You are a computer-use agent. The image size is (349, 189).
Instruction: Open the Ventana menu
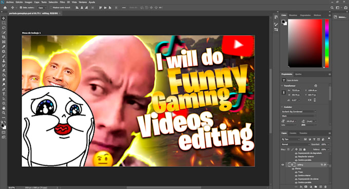(83, 2)
